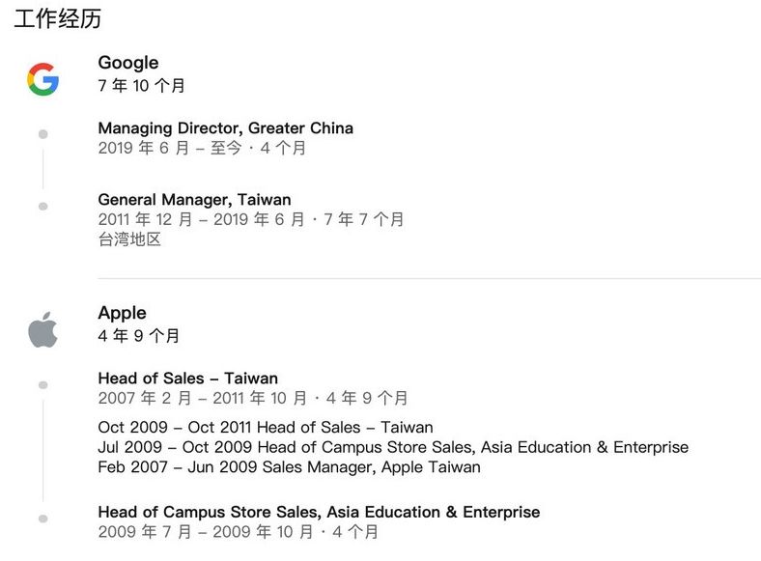Image resolution: width=761 pixels, height=561 pixels.
Task: Click the timeline dot beside Head of Campus Store Sales
Action: (x=42, y=519)
